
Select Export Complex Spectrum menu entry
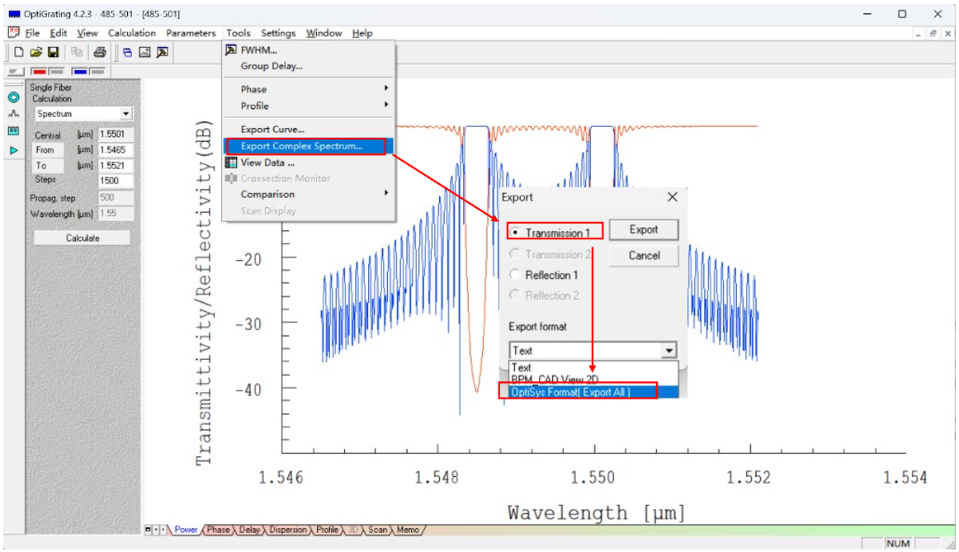coord(301,146)
